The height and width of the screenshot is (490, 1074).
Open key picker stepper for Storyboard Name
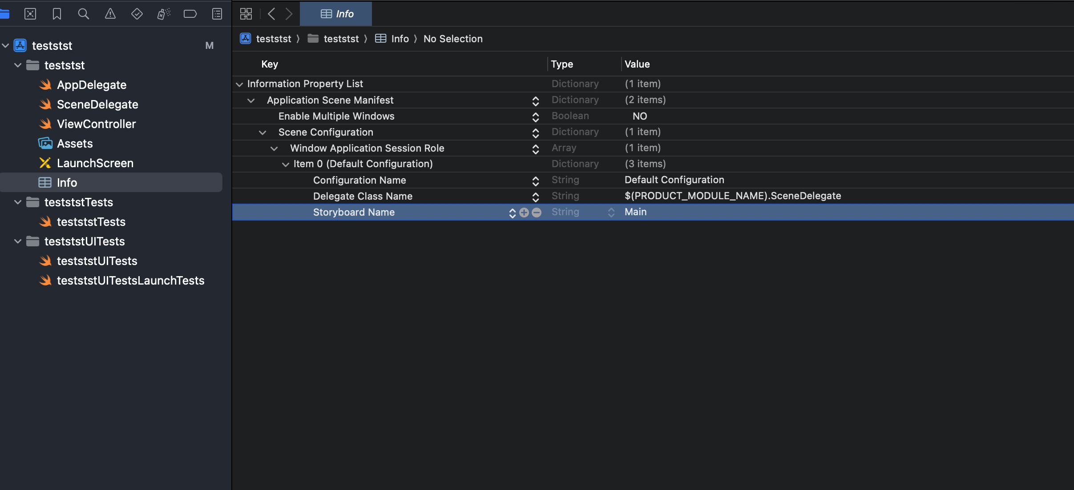click(x=513, y=213)
